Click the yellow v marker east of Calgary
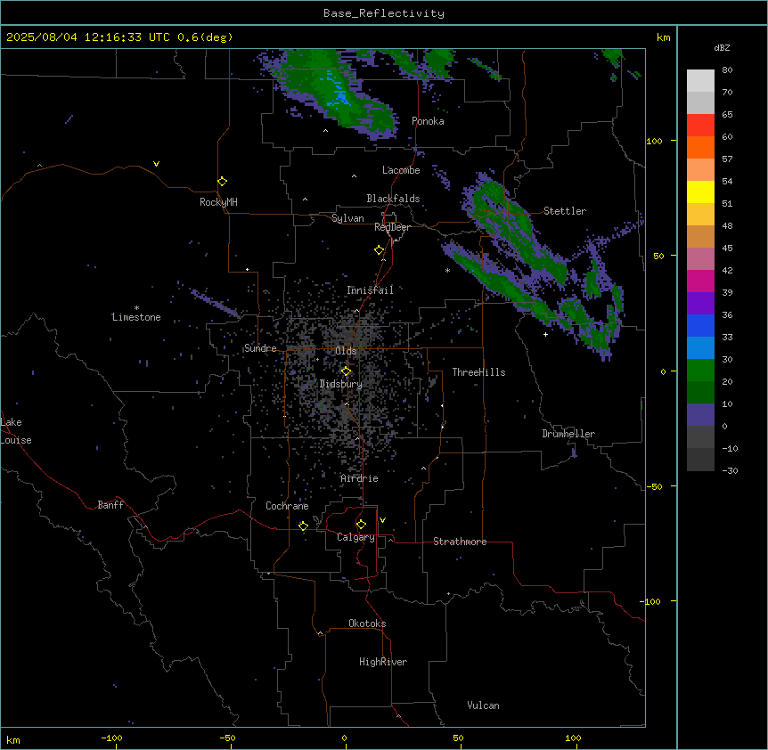 (x=382, y=520)
